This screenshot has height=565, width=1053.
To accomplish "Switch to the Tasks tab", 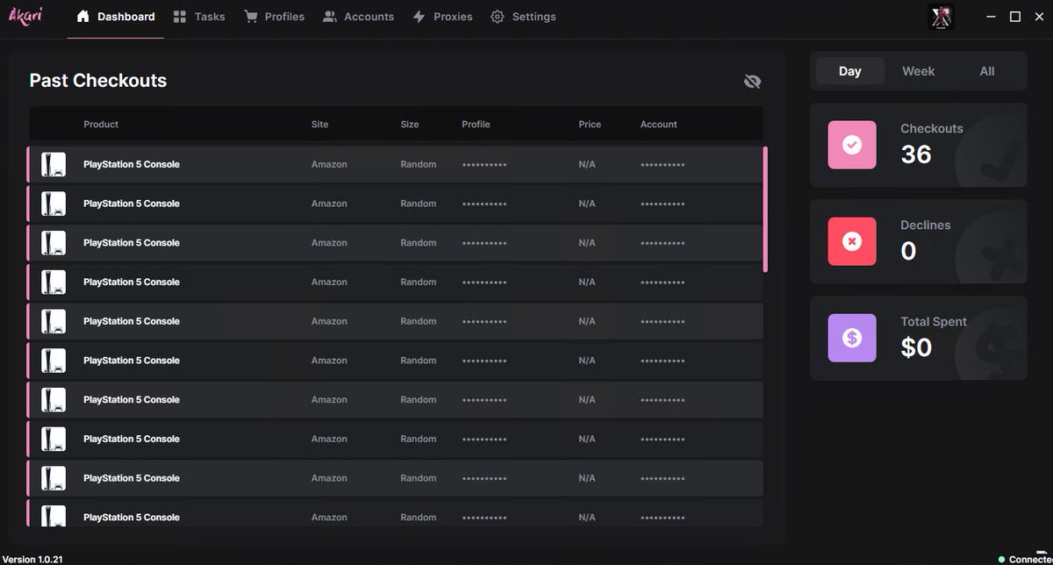I will (x=199, y=17).
